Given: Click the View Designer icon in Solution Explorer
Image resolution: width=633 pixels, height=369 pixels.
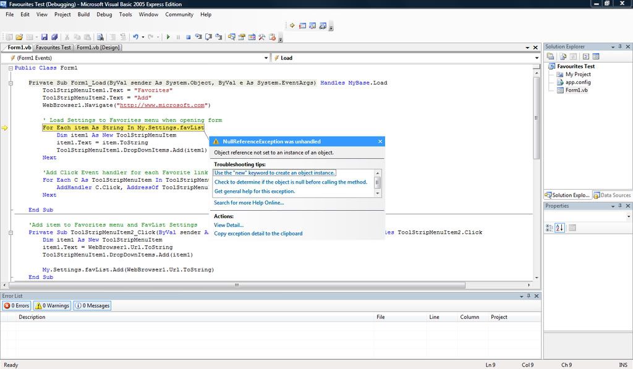Looking at the screenshot, I should [x=596, y=56].
